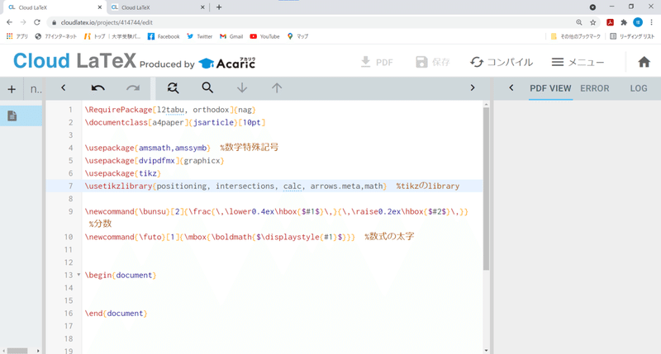Jump to next match with down arrow
This screenshot has width=661, height=354.
242,87
